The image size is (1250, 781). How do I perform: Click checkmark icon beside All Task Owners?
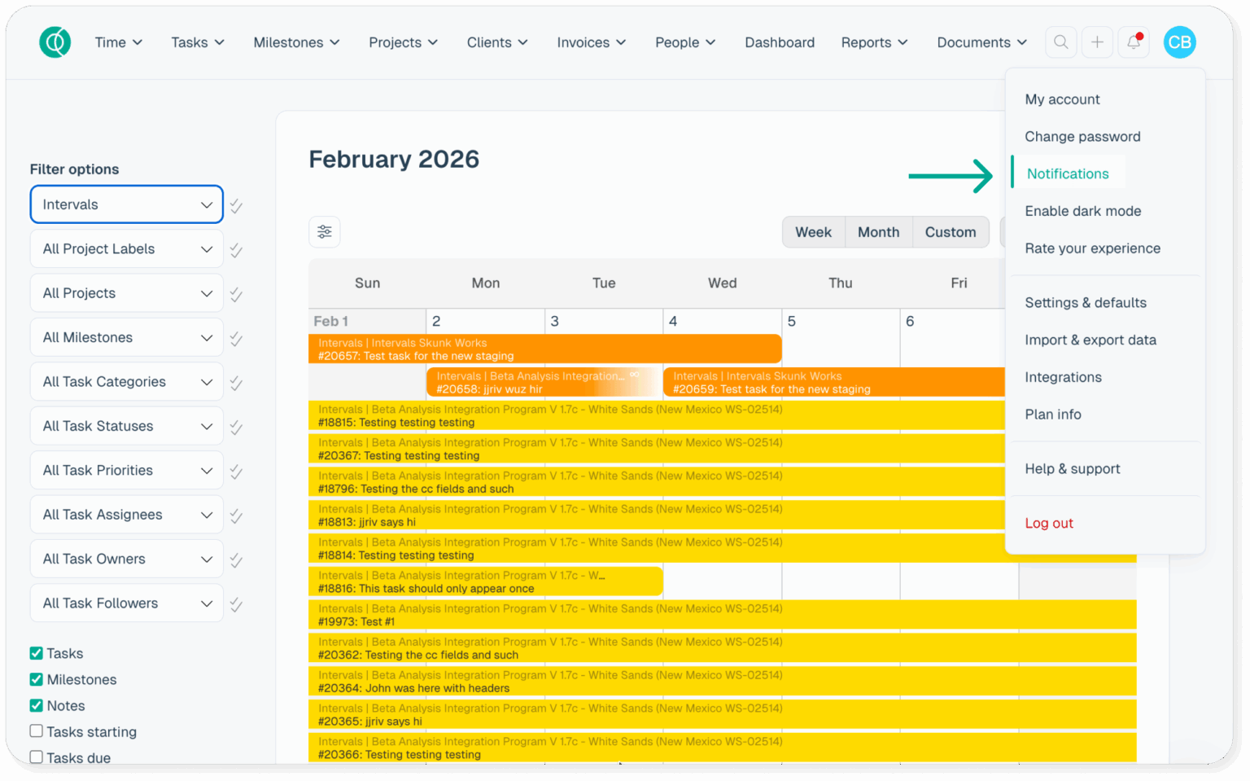[236, 560]
